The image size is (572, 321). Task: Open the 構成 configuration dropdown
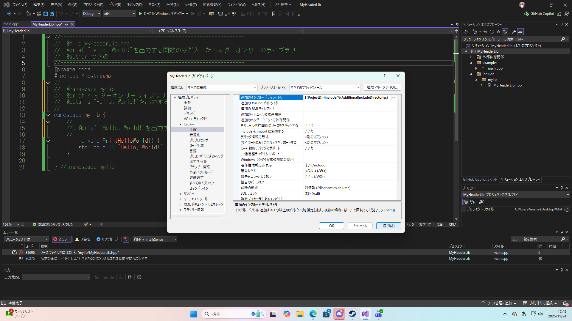coord(222,87)
